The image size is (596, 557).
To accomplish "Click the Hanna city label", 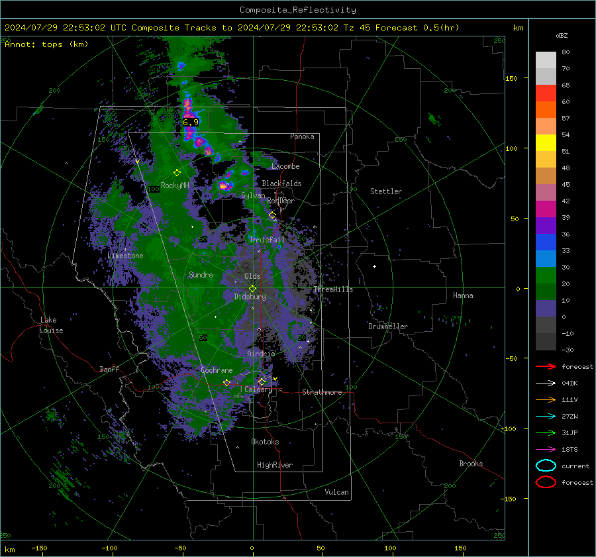I will tap(463, 295).
